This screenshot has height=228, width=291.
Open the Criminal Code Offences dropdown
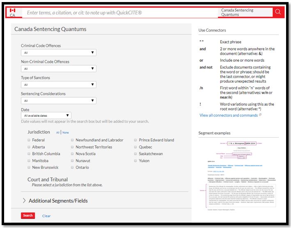tap(59, 53)
